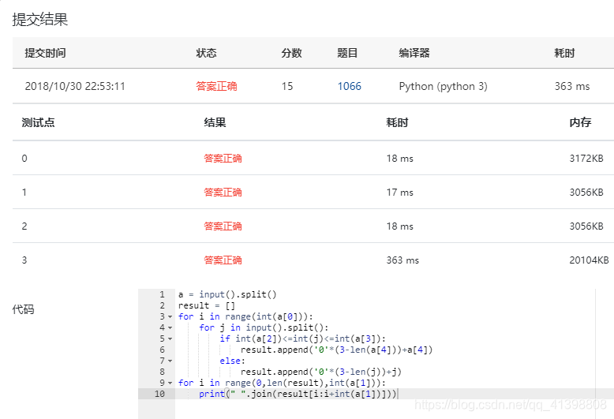Screen dimensions: 614x419
Task: Click memory value 3056KB for test point 2
Action: pos(586,226)
